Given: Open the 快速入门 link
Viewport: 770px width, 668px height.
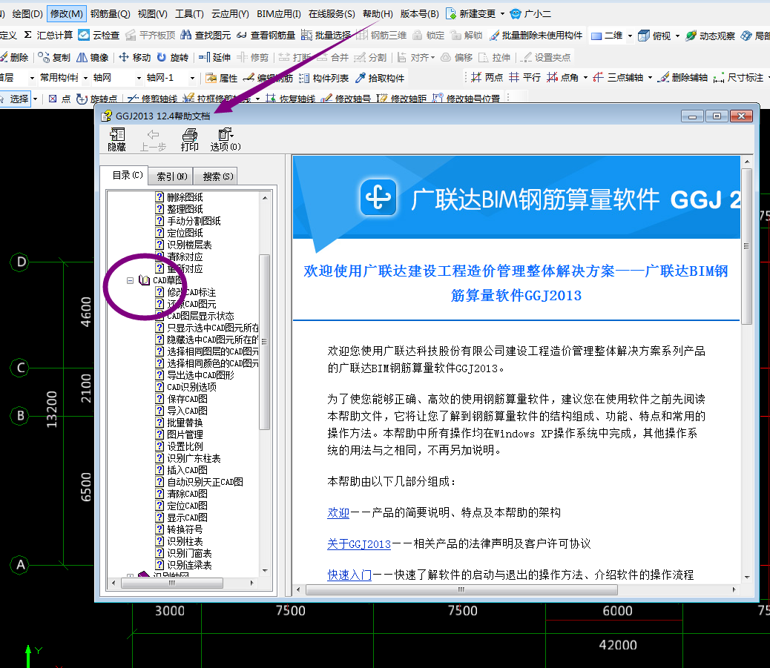Looking at the screenshot, I should 349,575.
